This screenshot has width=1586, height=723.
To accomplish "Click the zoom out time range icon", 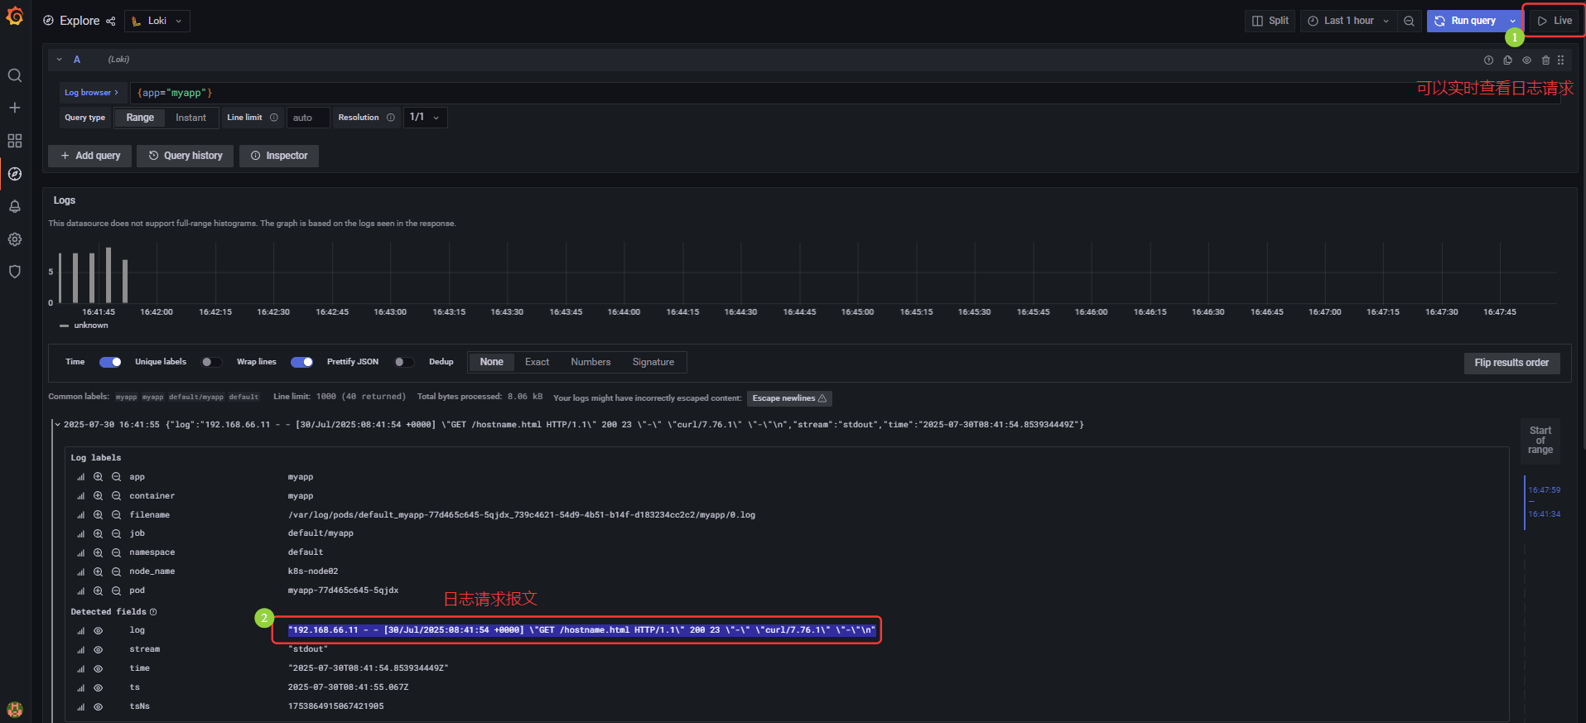I will pos(1409,21).
